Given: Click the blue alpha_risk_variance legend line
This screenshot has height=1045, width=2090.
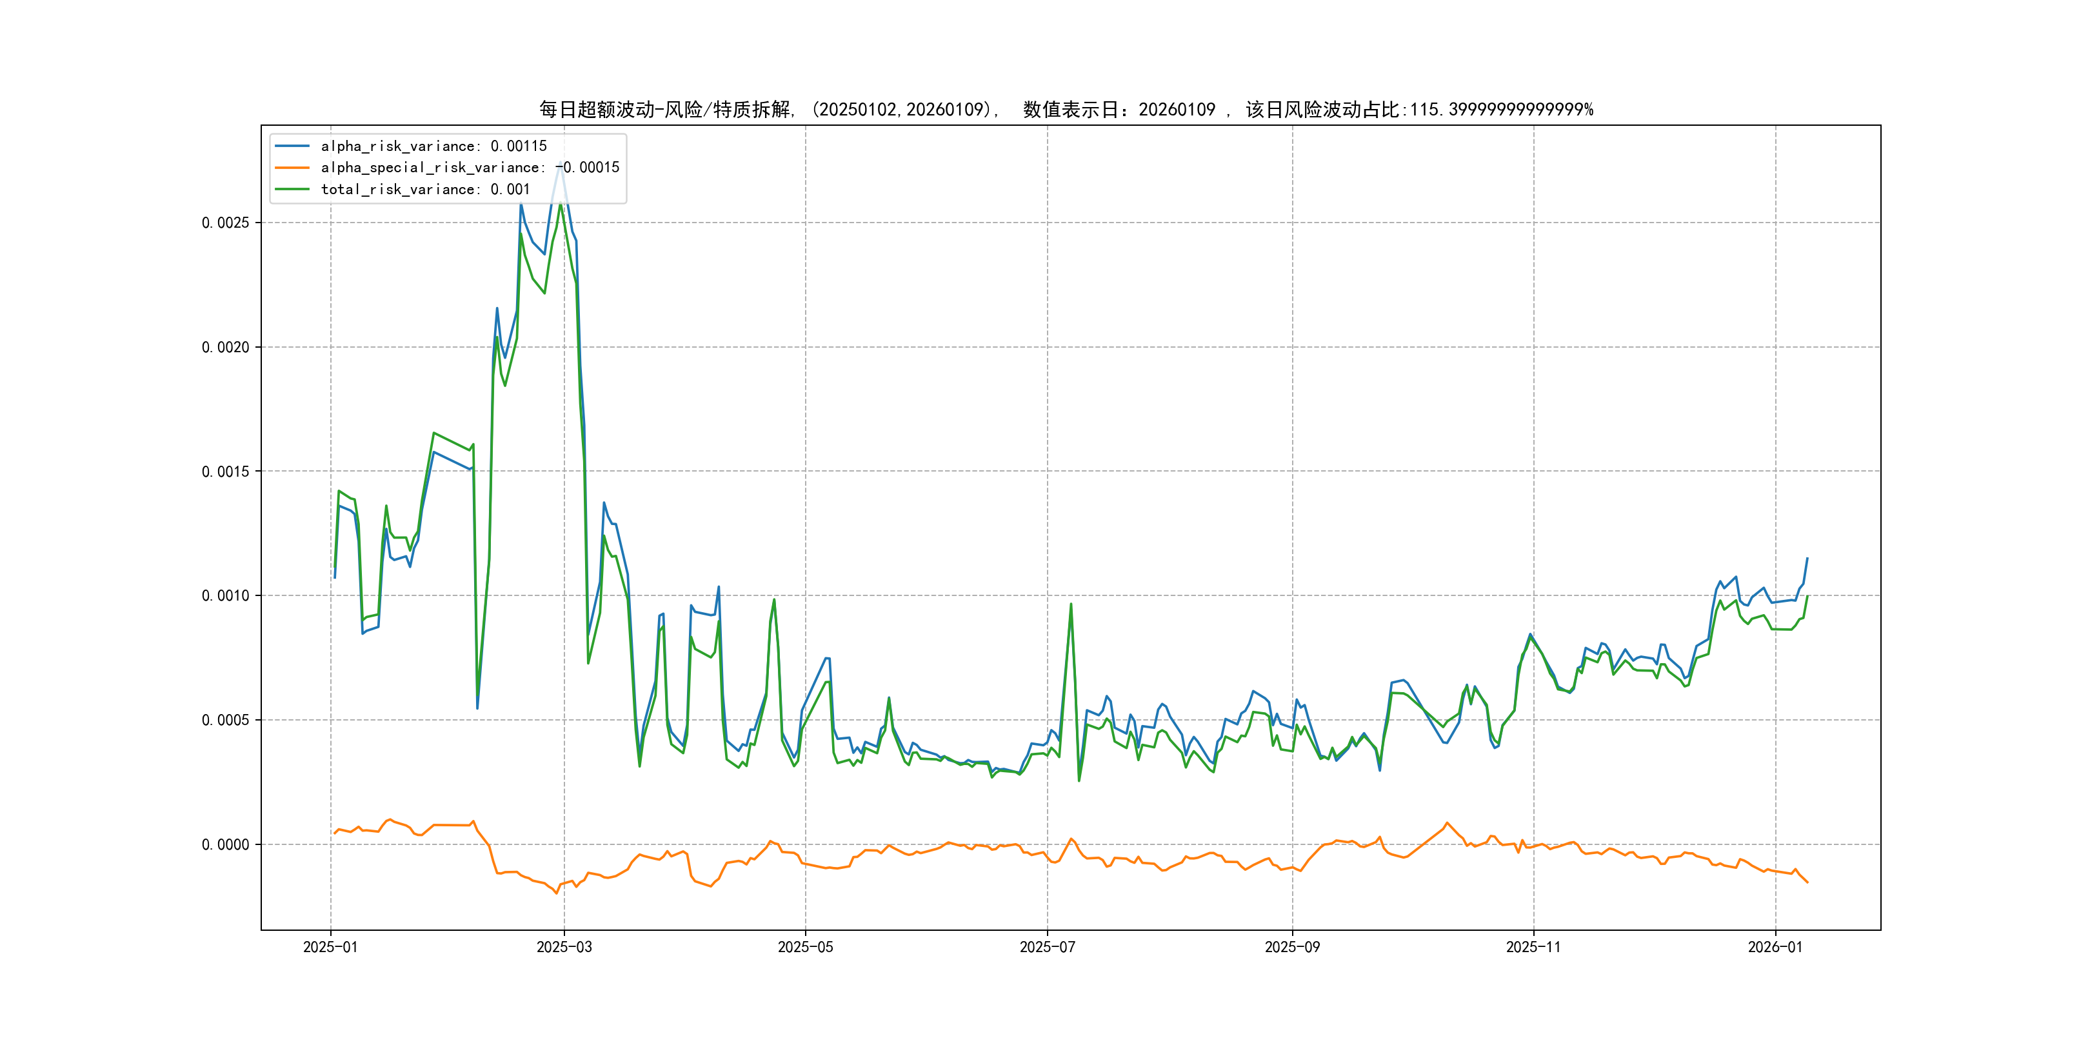Looking at the screenshot, I should [292, 146].
